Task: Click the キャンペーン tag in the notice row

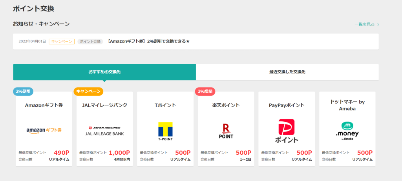Action: [62, 42]
